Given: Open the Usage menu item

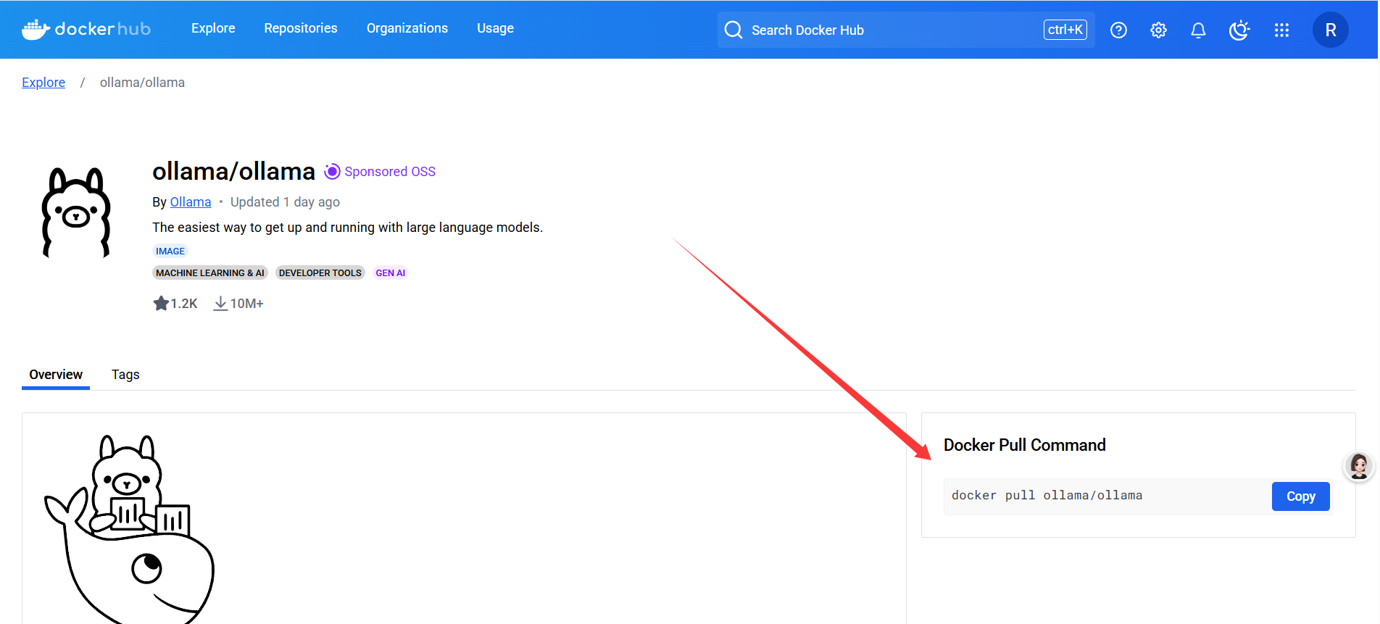Looking at the screenshot, I should pyautogui.click(x=495, y=28).
